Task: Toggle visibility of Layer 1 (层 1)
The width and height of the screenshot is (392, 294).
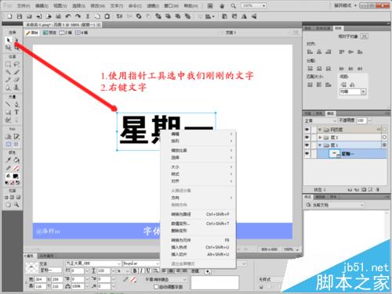Action: click(307, 145)
